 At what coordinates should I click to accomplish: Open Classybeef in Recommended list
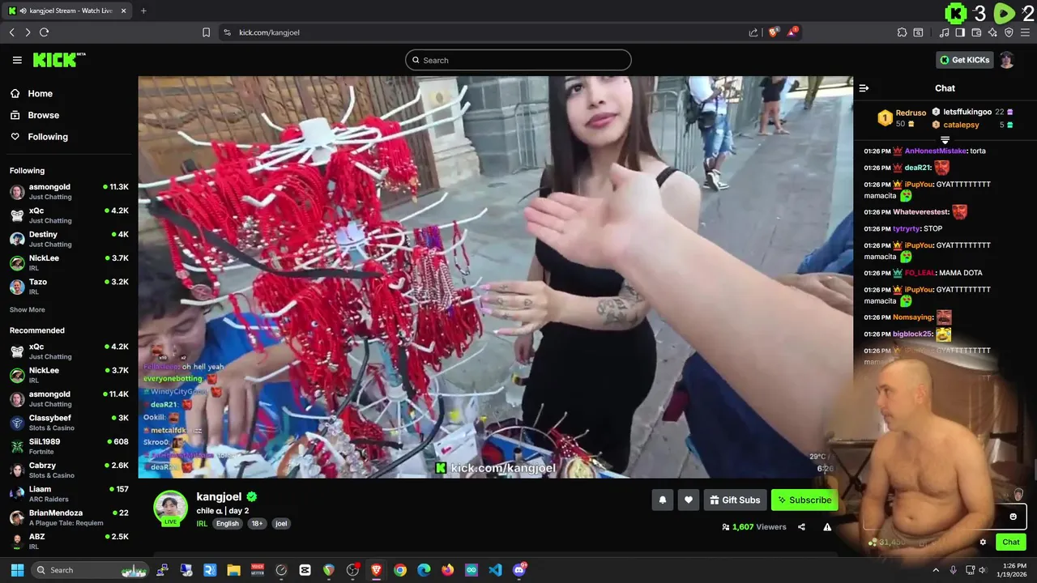69,423
